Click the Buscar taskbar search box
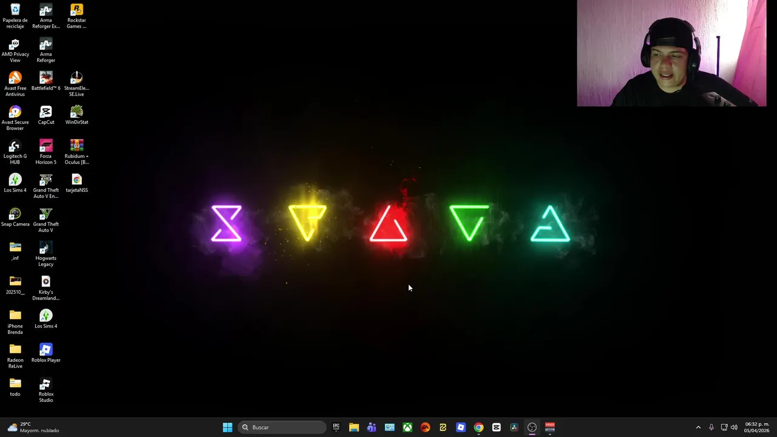 pyautogui.click(x=282, y=427)
